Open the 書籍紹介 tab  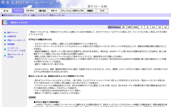(x=90, y=11)
